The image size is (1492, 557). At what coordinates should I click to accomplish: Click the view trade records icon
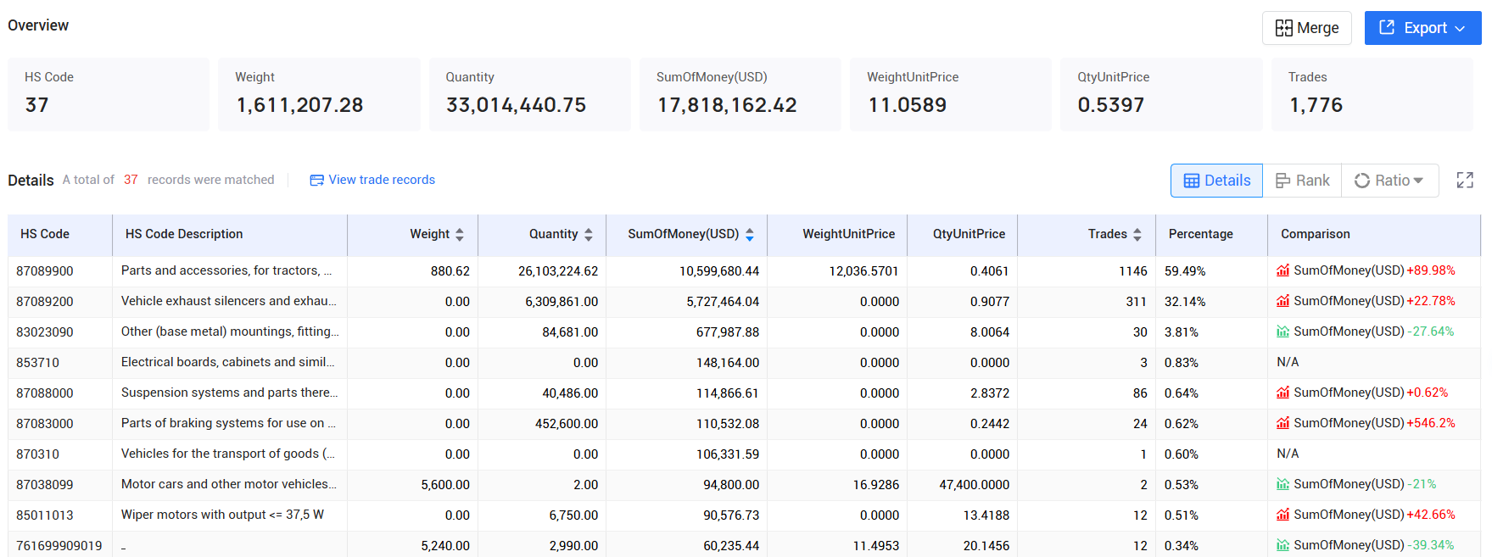point(316,180)
